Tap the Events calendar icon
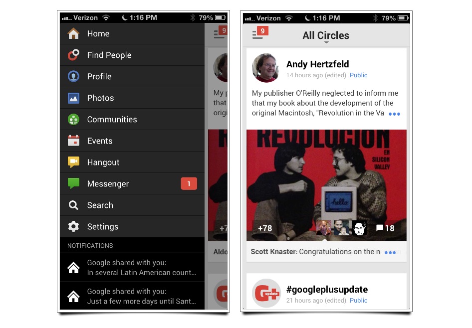 [x=73, y=141]
